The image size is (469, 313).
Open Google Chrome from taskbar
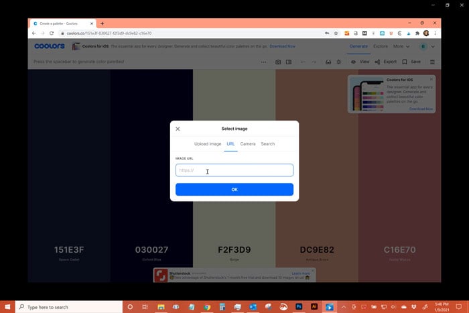click(207, 307)
